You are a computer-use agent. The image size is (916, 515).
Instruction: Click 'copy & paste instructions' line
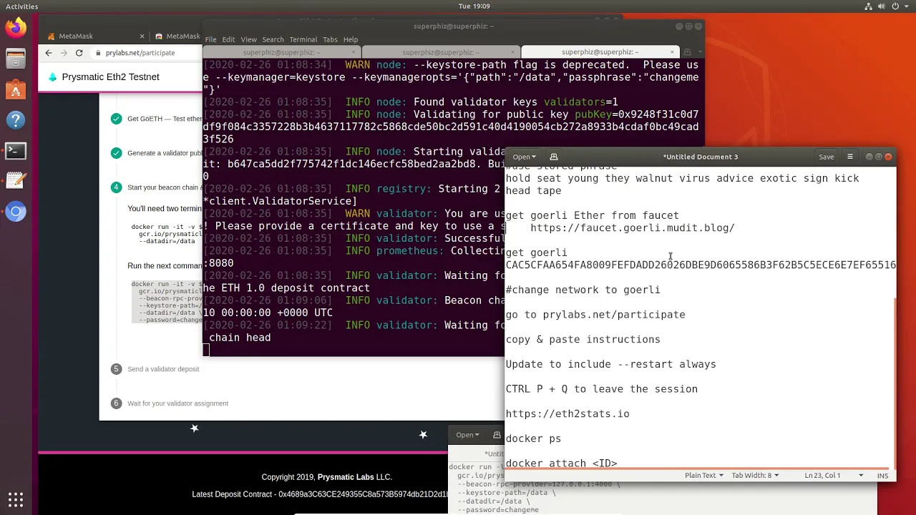(583, 340)
